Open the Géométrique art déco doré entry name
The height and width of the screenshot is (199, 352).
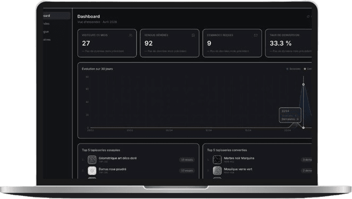pos(118,158)
